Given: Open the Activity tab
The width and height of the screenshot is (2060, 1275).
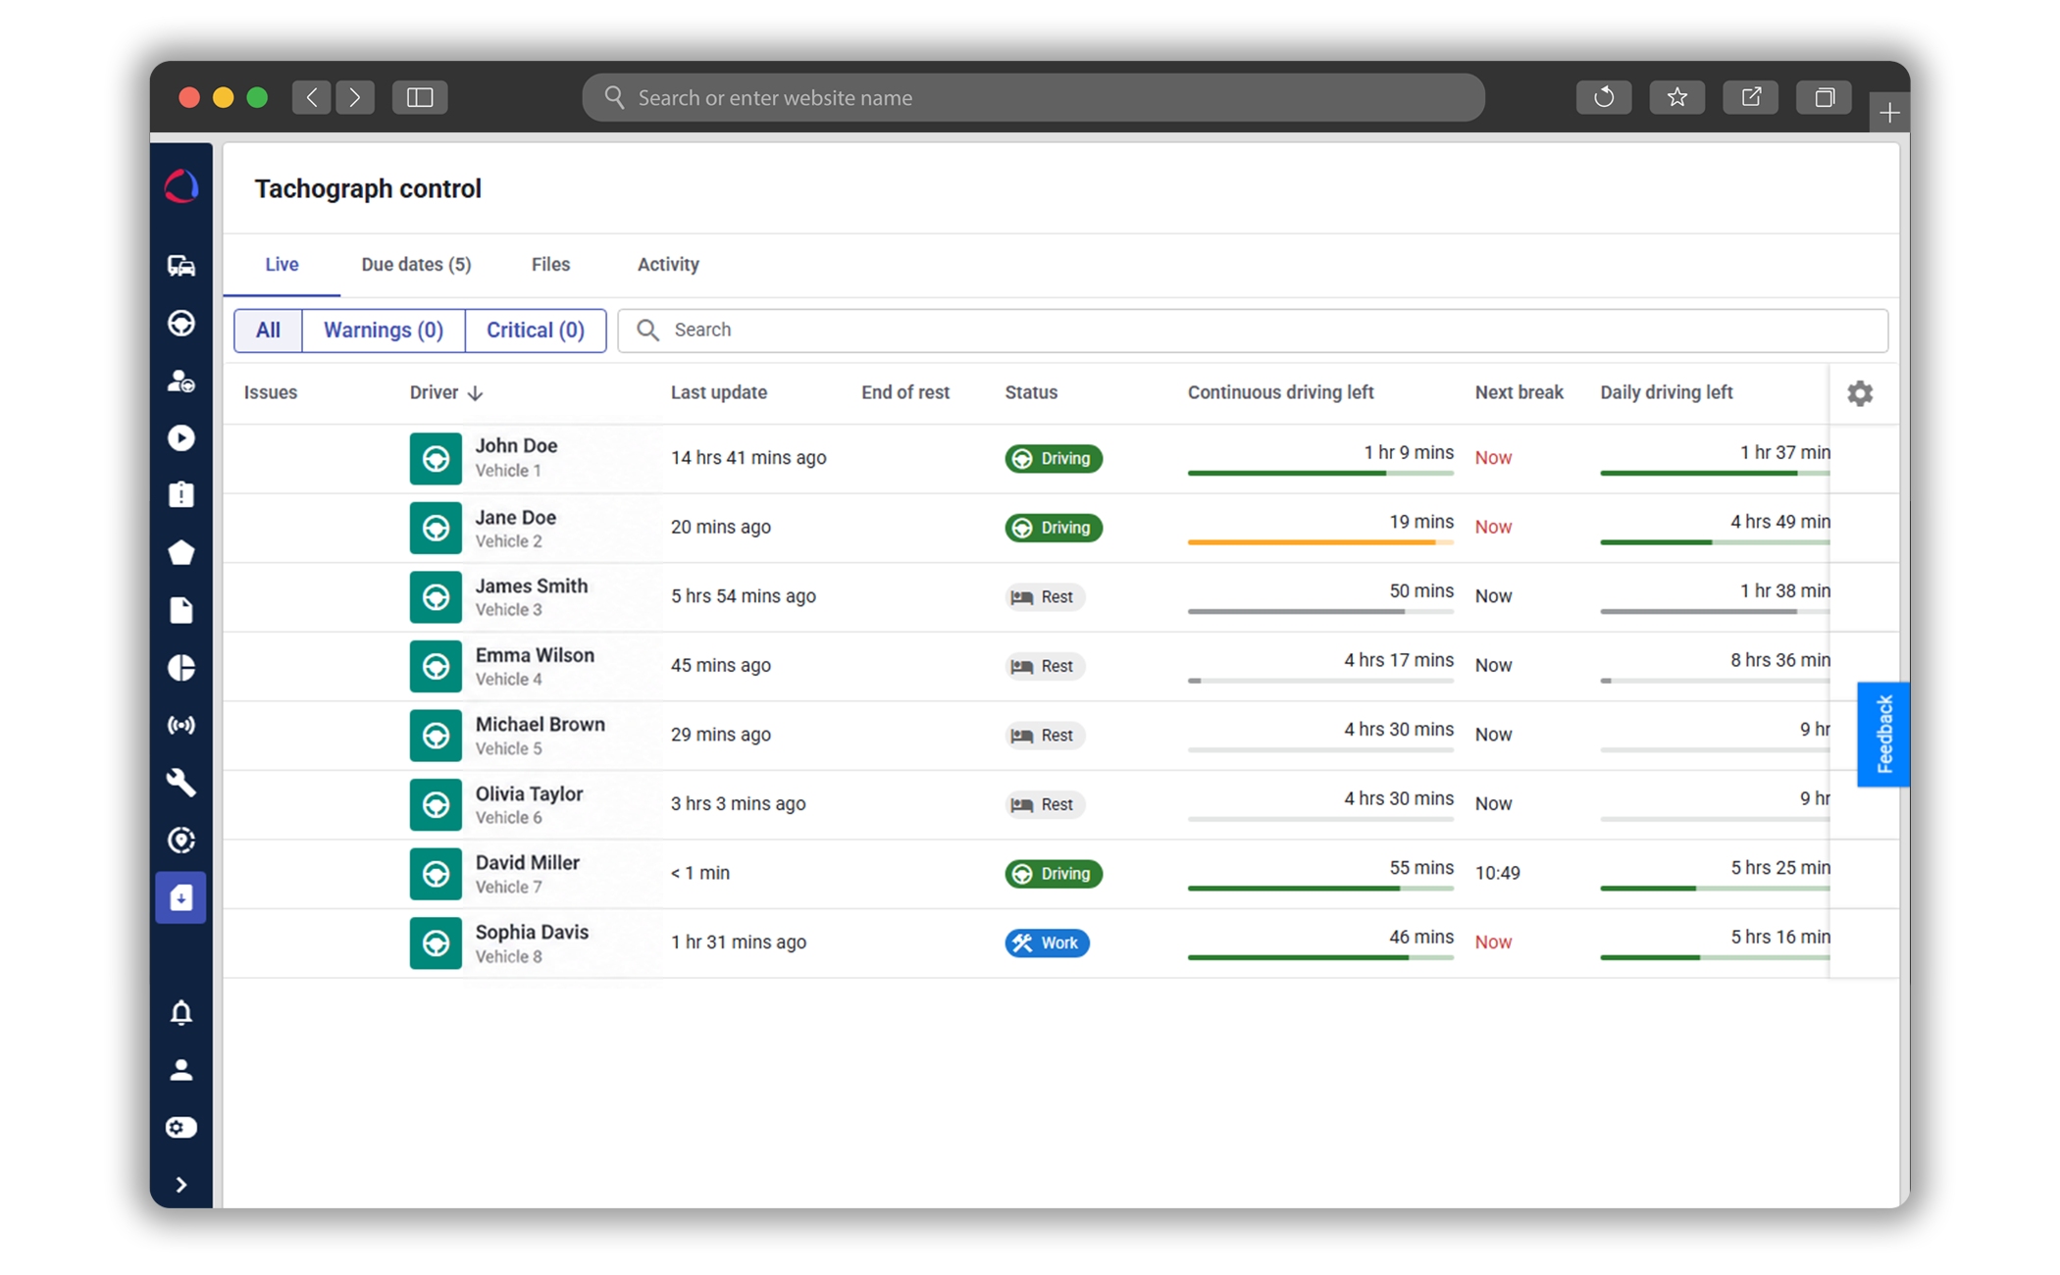Looking at the screenshot, I should point(668,265).
